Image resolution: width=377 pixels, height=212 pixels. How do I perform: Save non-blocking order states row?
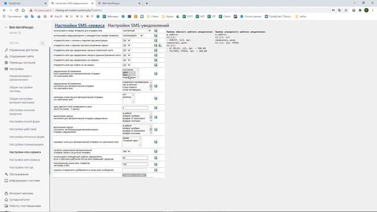point(156,130)
